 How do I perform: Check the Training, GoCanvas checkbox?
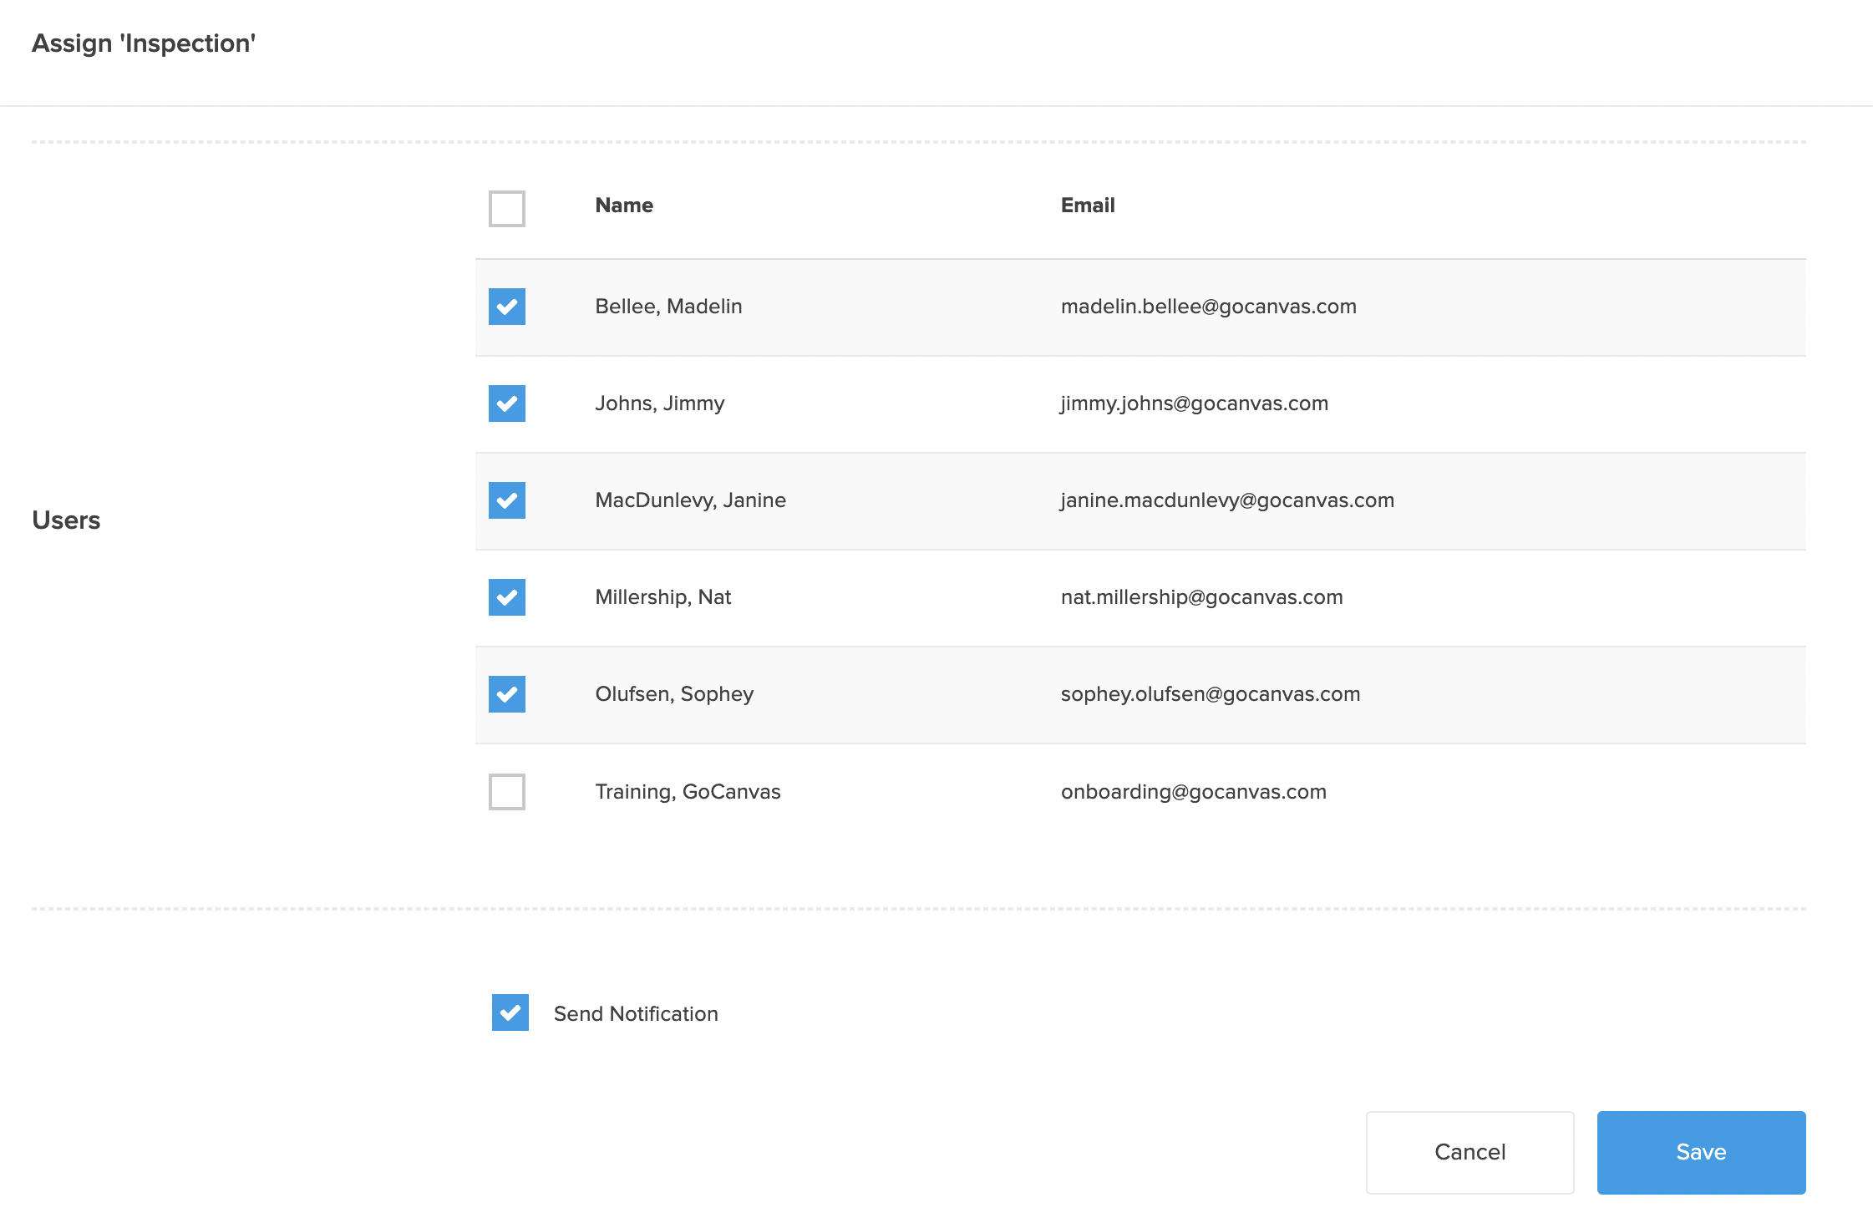[x=506, y=792]
